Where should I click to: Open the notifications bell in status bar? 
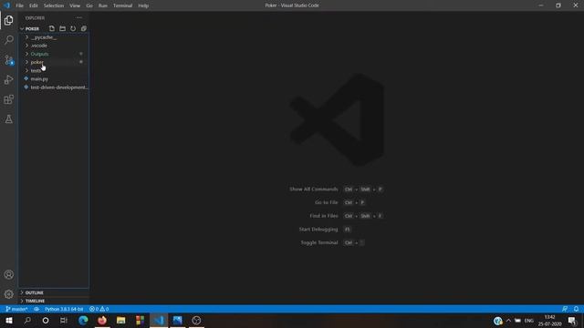pyautogui.click(x=576, y=309)
